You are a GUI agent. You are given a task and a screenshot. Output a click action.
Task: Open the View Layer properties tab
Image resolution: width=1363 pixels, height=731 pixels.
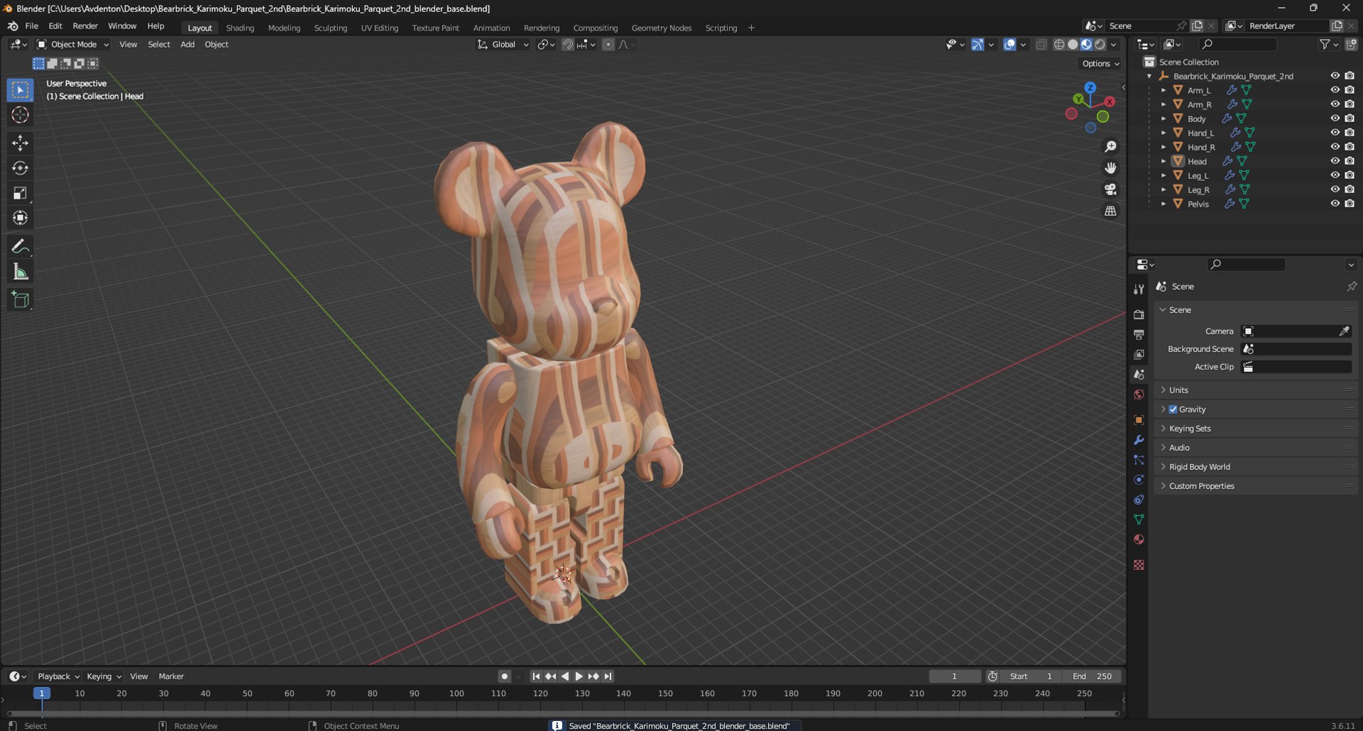point(1139,354)
